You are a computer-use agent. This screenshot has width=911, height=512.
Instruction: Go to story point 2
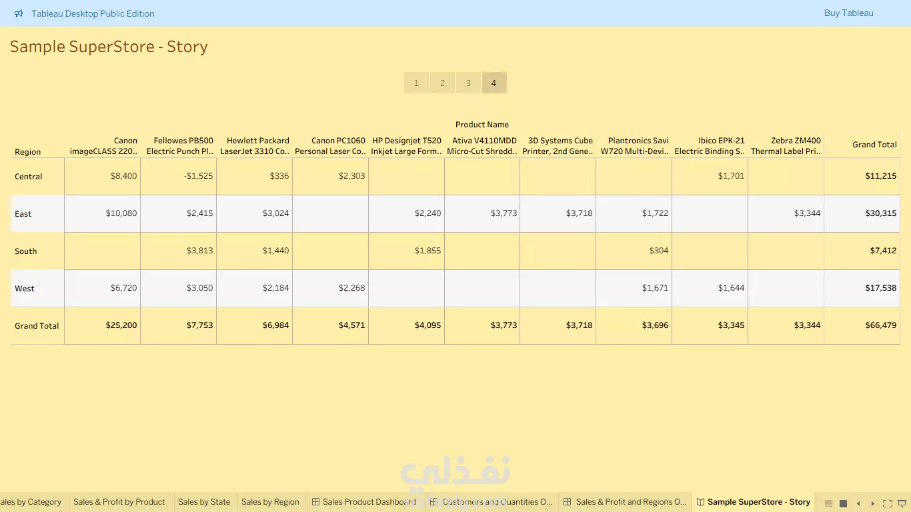coord(442,83)
